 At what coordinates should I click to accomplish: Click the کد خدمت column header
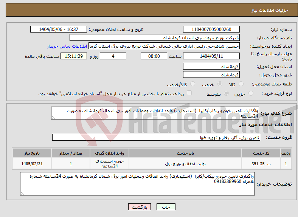261,153
